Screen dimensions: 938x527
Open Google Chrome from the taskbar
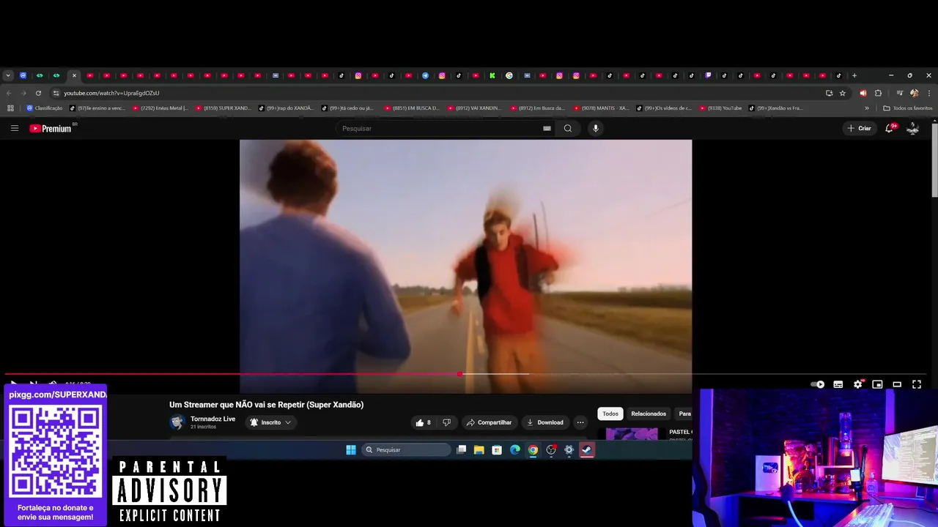pos(533,450)
